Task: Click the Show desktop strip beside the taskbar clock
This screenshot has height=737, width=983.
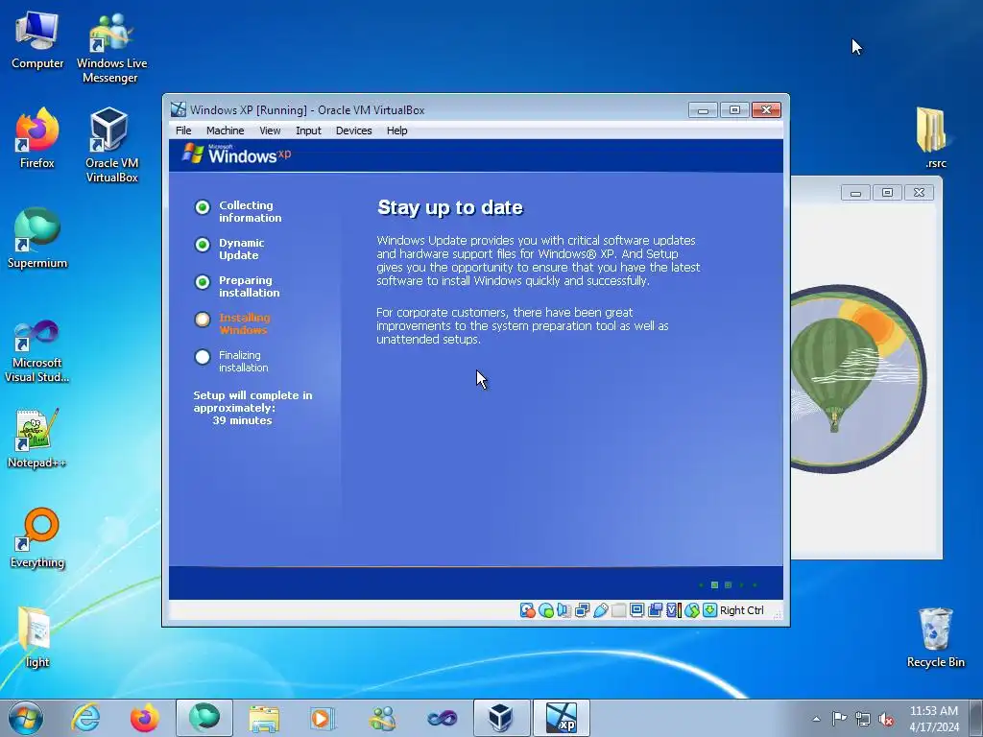Action: point(976,718)
